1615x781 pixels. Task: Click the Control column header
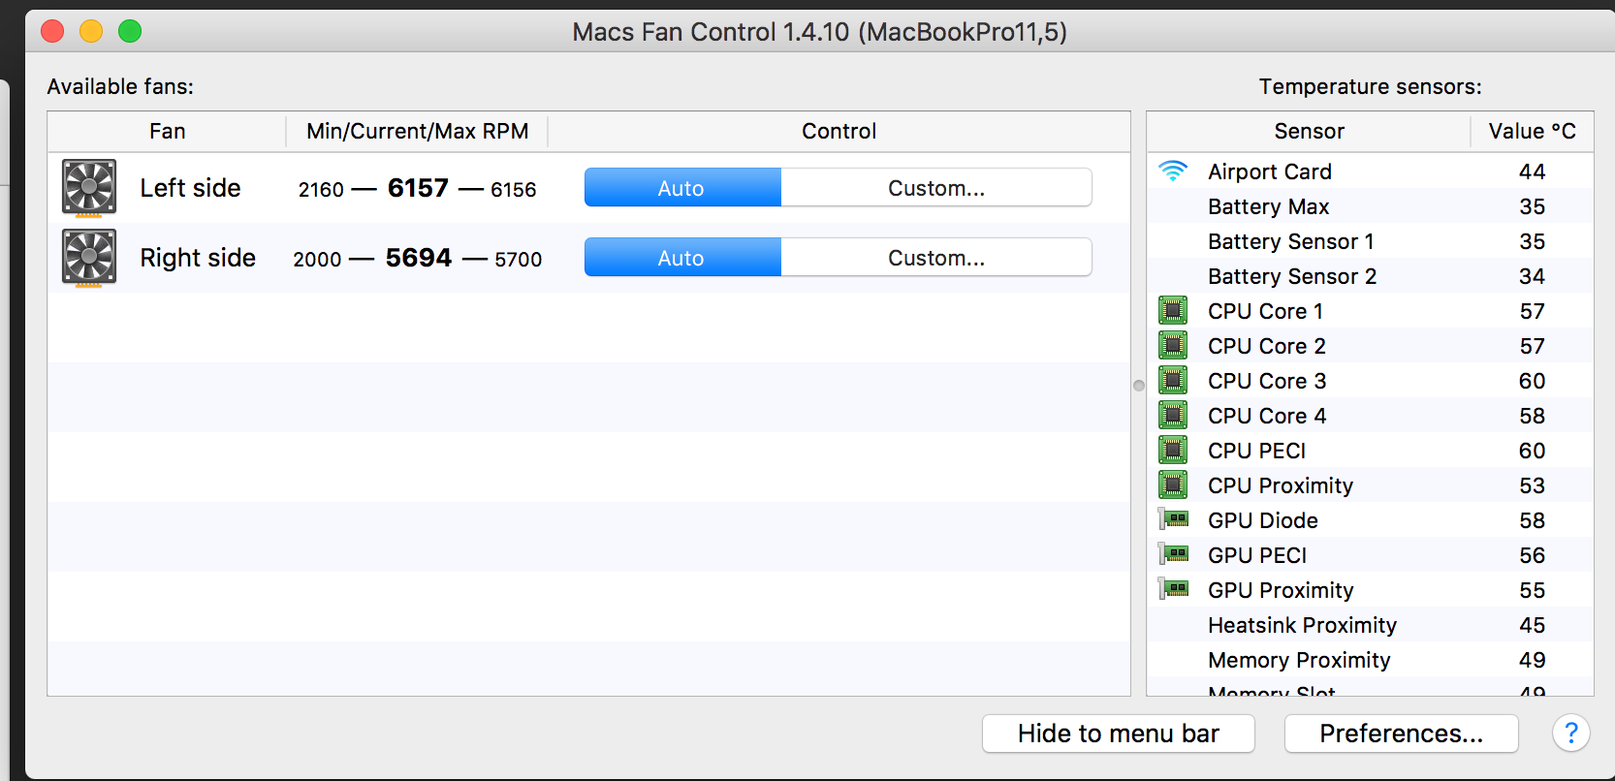click(x=839, y=131)
